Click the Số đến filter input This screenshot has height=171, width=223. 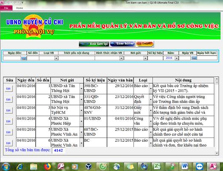pyautogui.click(x=33, y=58)
